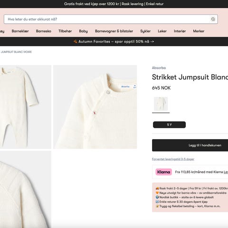
Task: Click Trygg og fleksibel betaling line
Action: (188, 206)
